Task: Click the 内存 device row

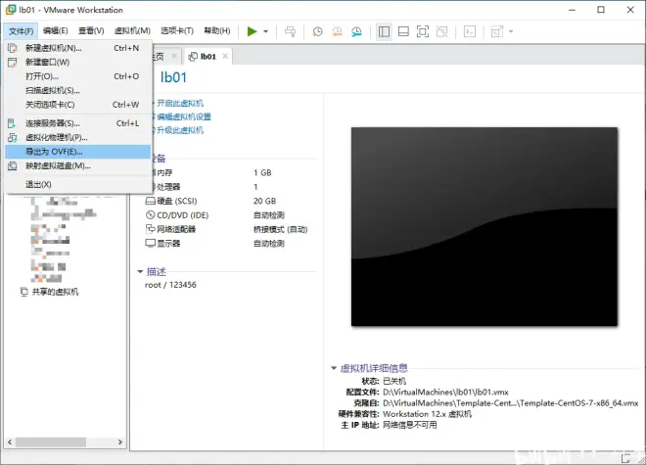Action: (x=229, y=172)
